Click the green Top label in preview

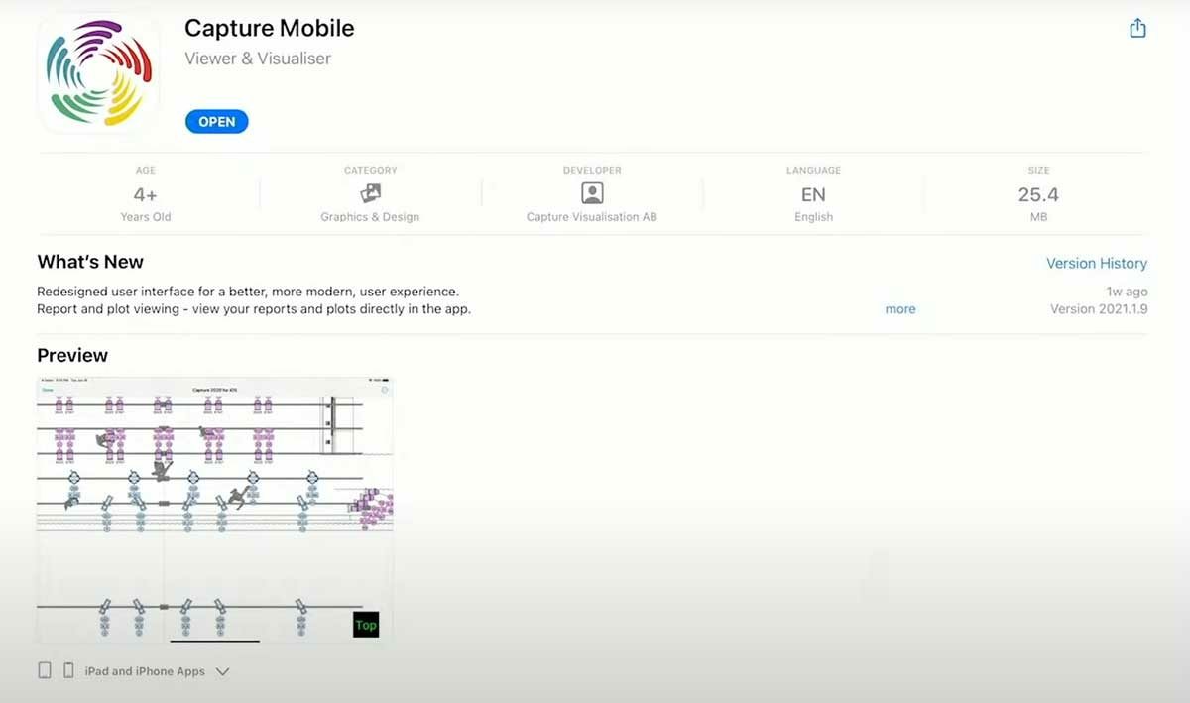[x=366, y=625]
